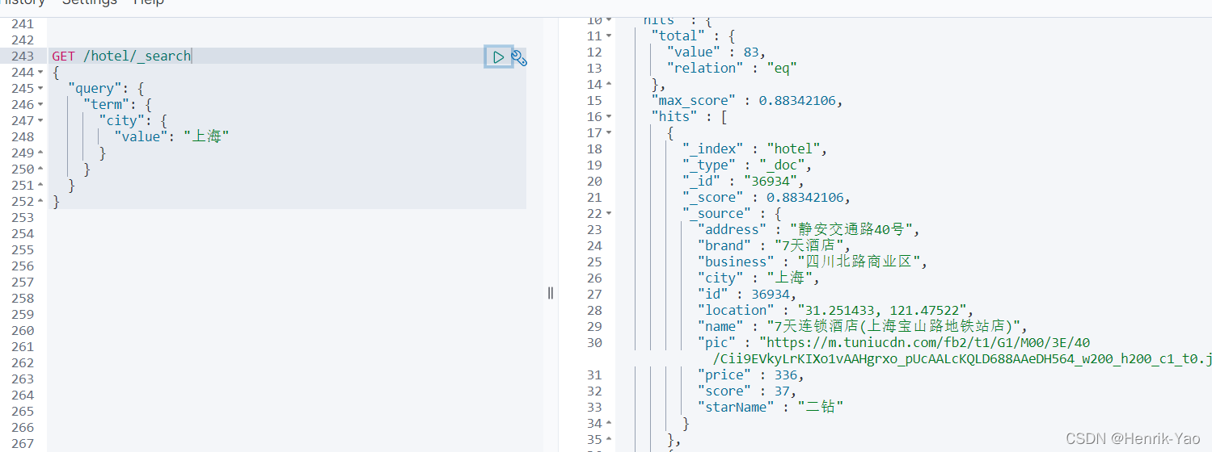Collapse the first hit object at line 17
Image resolution: width=1212 pixels, height=452 pixels.
[x=609, y=133]
